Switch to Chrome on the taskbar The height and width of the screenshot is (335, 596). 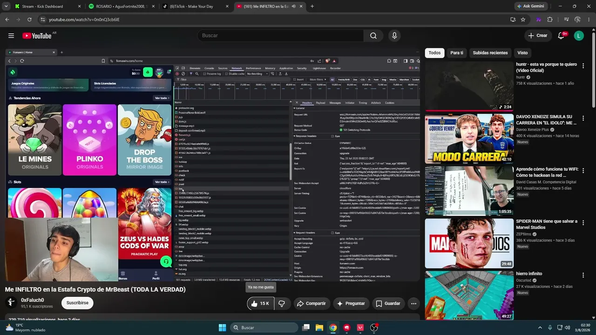333,328
